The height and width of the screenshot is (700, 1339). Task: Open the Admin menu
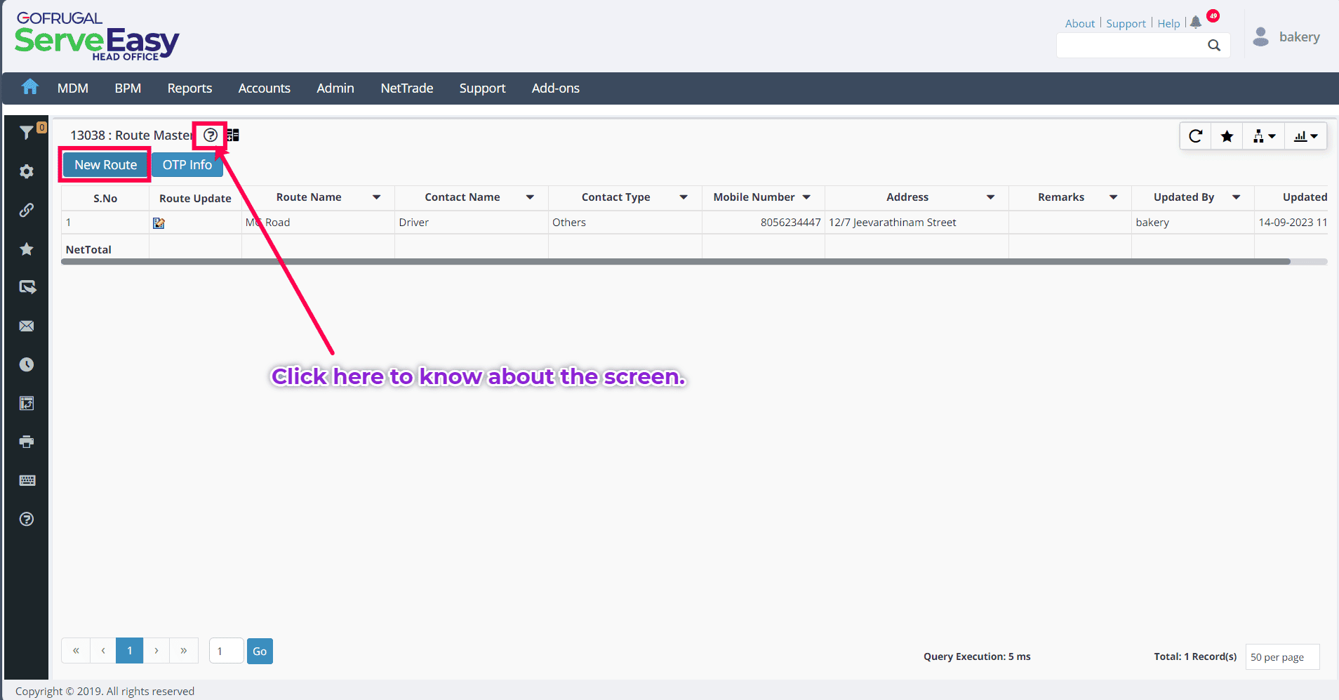coord(335,88)
